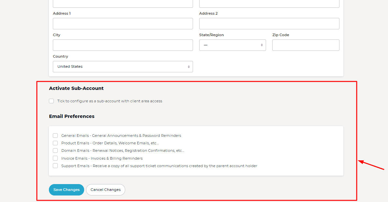The width and height of the screenshot is (388, 202).
Task: Click Save Changes button
Action: [x=67, y=190]
